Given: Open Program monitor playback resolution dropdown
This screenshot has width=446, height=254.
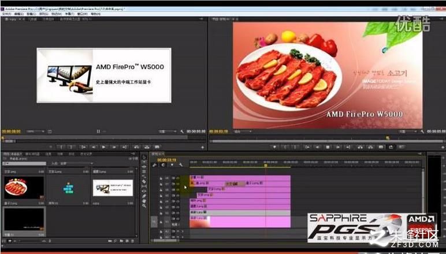Looking at the screenshot, I should point(408,131).
